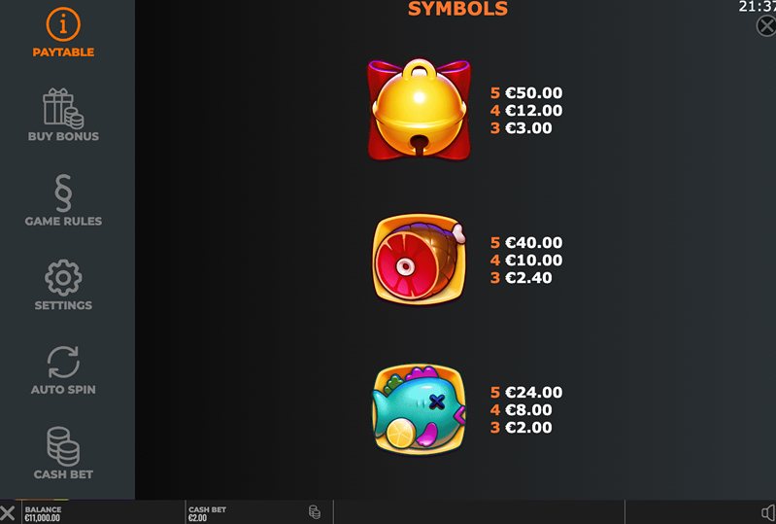
Task: Click the AUTO SPIN label
Action: pos(63,390)
